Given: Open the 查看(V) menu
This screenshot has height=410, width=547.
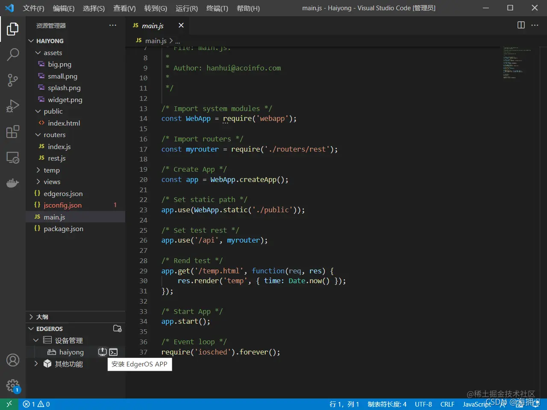Looking at the screenshot, I should pyautogui.click(x=124, y=8).
